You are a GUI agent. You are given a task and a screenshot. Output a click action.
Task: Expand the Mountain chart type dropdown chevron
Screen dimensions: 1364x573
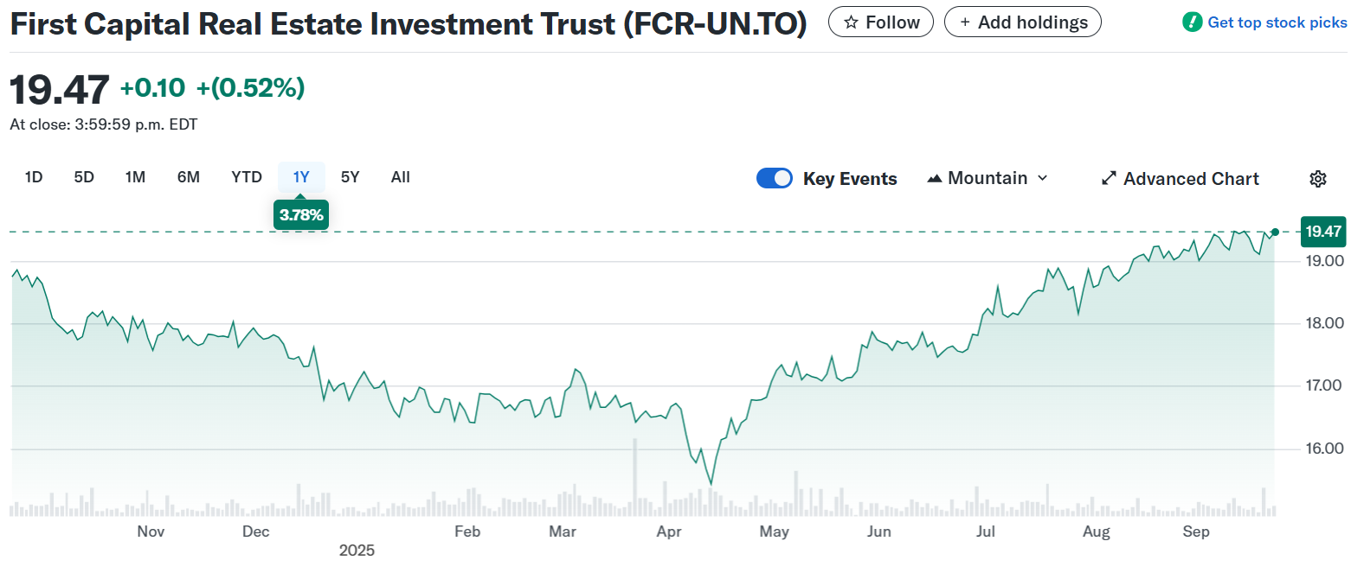(x=1043, y=178)
